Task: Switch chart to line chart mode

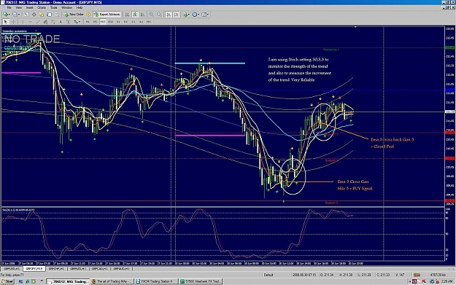Action: pyautogui.click(x=142, y=15)
